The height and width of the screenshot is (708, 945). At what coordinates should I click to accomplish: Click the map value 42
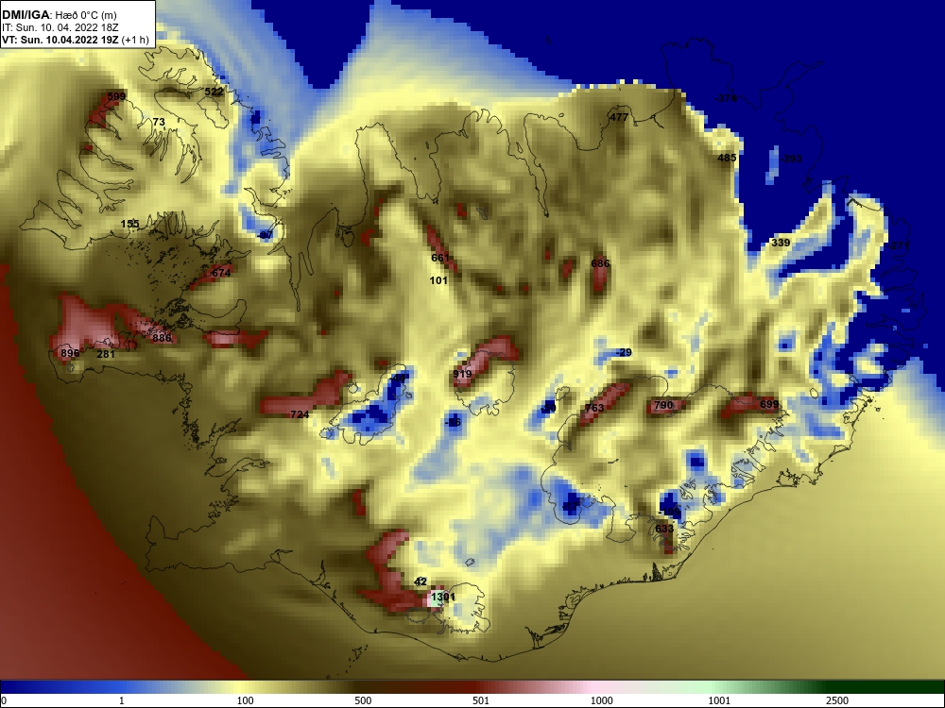coord(421,582)
